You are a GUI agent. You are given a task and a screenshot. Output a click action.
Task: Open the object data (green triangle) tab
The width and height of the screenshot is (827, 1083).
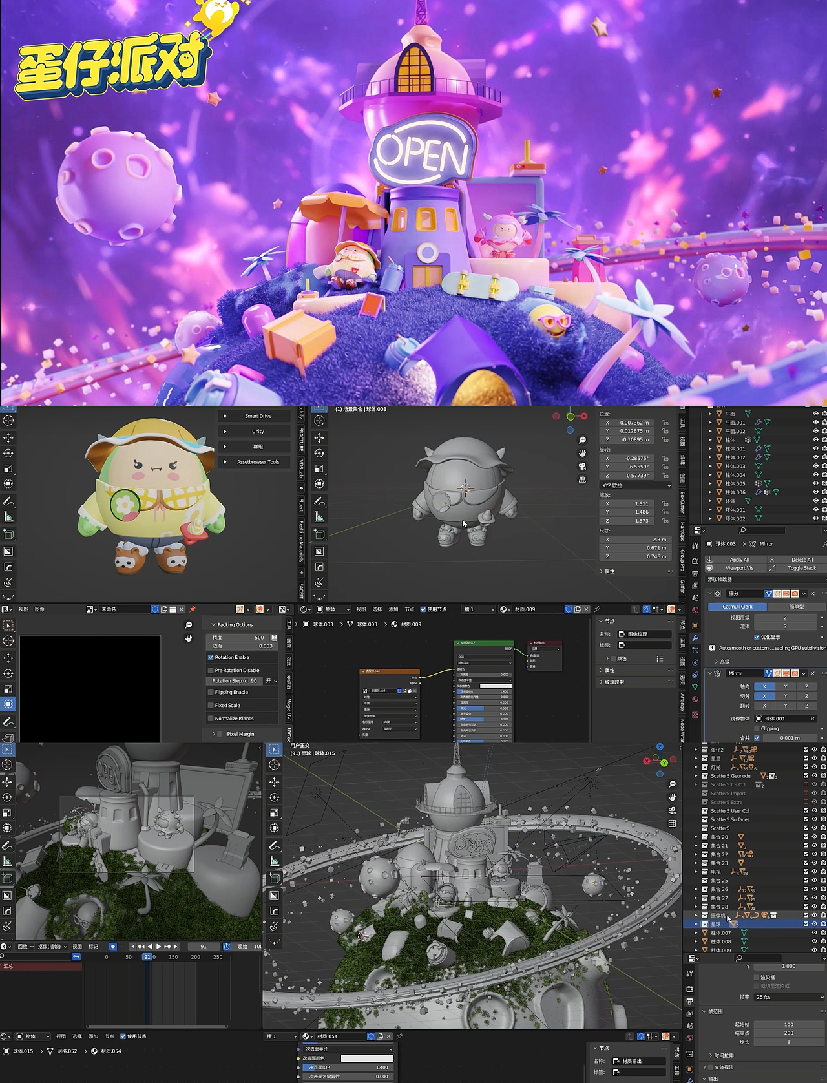pos(695,687)
